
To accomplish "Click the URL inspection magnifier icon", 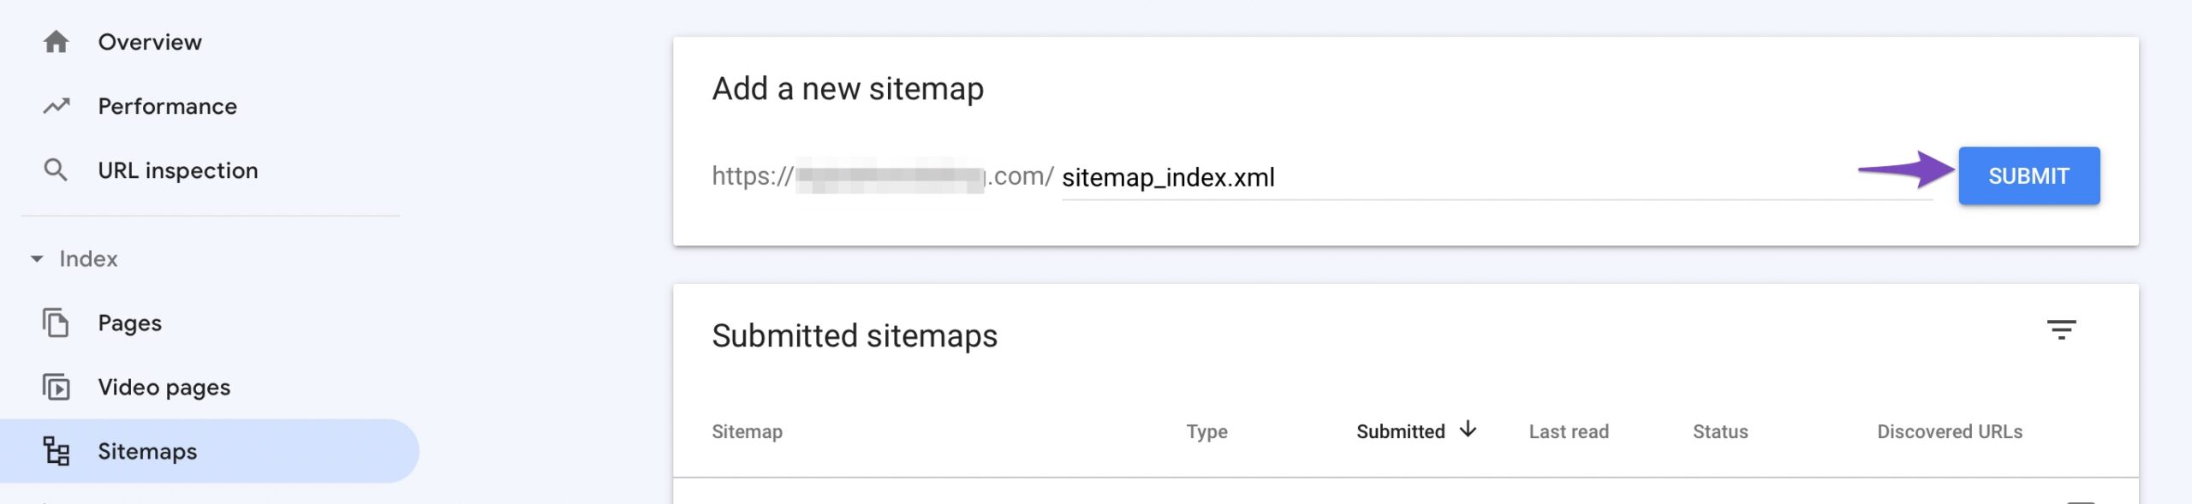I will pos(56,170).
